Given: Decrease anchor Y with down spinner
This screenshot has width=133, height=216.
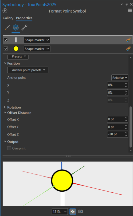Looking at the screenshot, I should (126, 94).
